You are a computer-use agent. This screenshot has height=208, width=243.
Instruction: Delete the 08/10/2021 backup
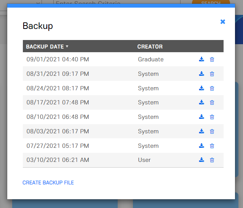(x=212, y=117)
